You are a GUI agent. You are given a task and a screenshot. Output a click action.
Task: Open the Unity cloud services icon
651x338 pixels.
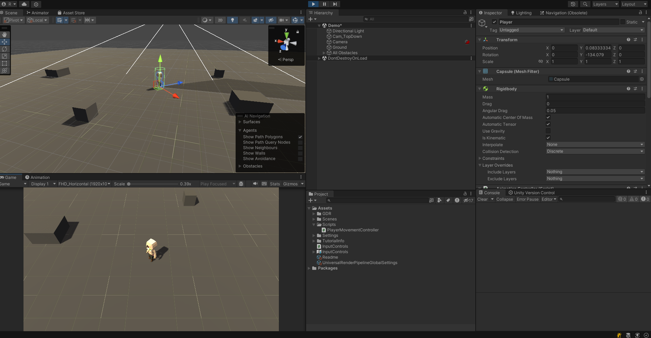[24, 4]
